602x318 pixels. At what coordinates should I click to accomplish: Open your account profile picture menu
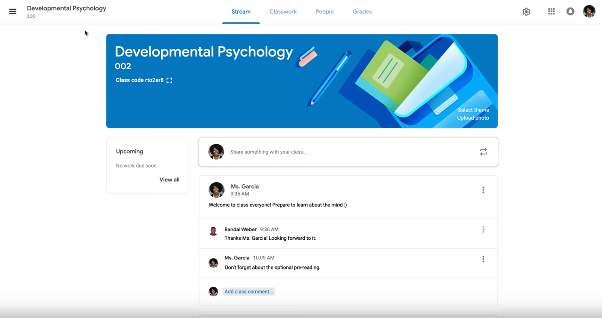589,11
